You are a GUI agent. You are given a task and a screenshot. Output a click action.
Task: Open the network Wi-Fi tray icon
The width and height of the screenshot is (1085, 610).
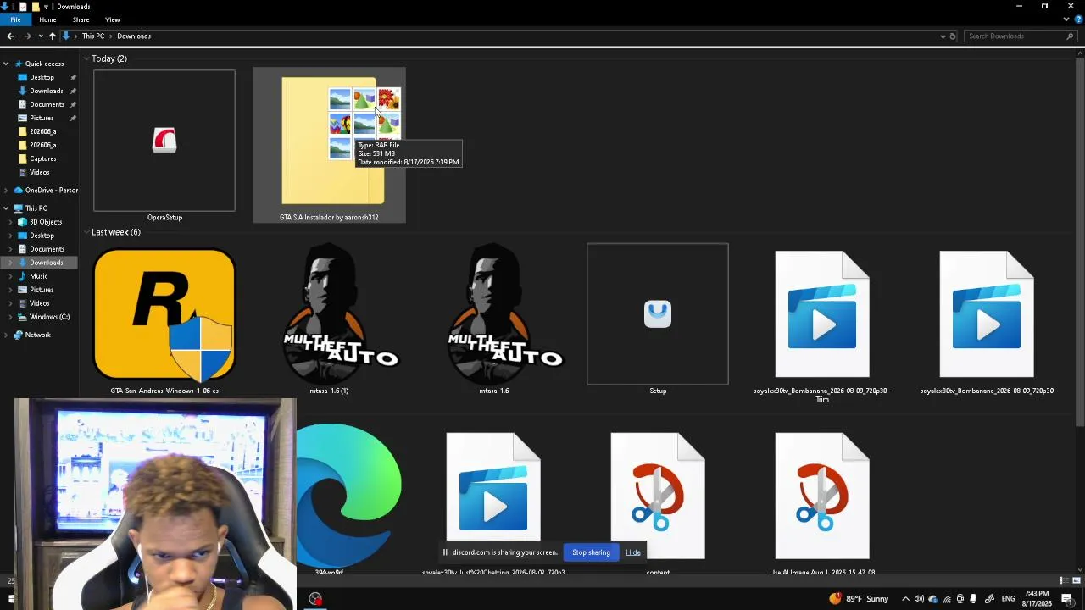click(947, 599)
